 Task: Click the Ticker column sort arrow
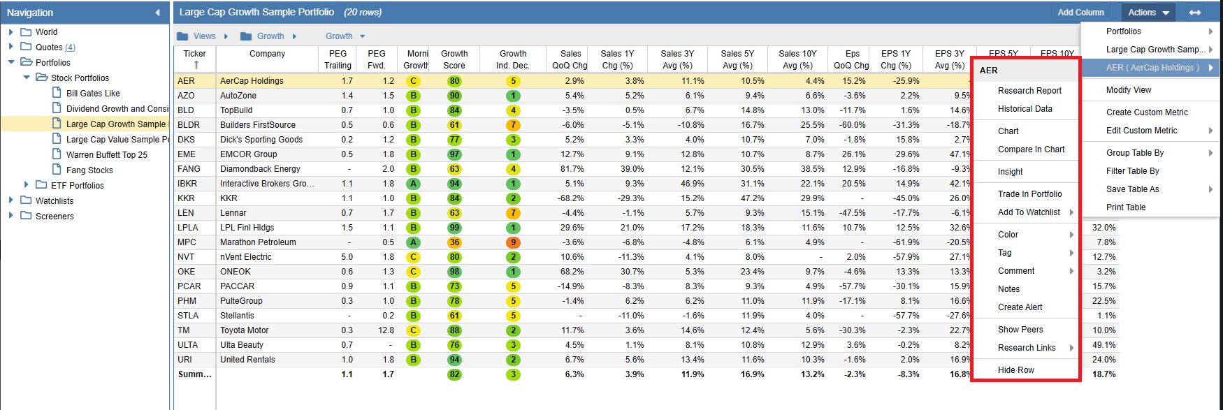196,65
